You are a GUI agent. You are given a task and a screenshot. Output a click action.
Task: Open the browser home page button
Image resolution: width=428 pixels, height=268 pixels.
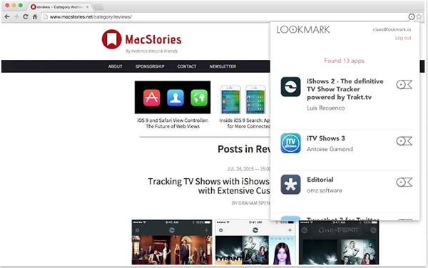pos(35,16)
